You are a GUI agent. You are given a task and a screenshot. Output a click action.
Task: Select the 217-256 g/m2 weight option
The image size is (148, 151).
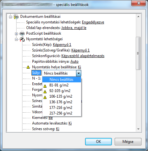click(62, 113)
